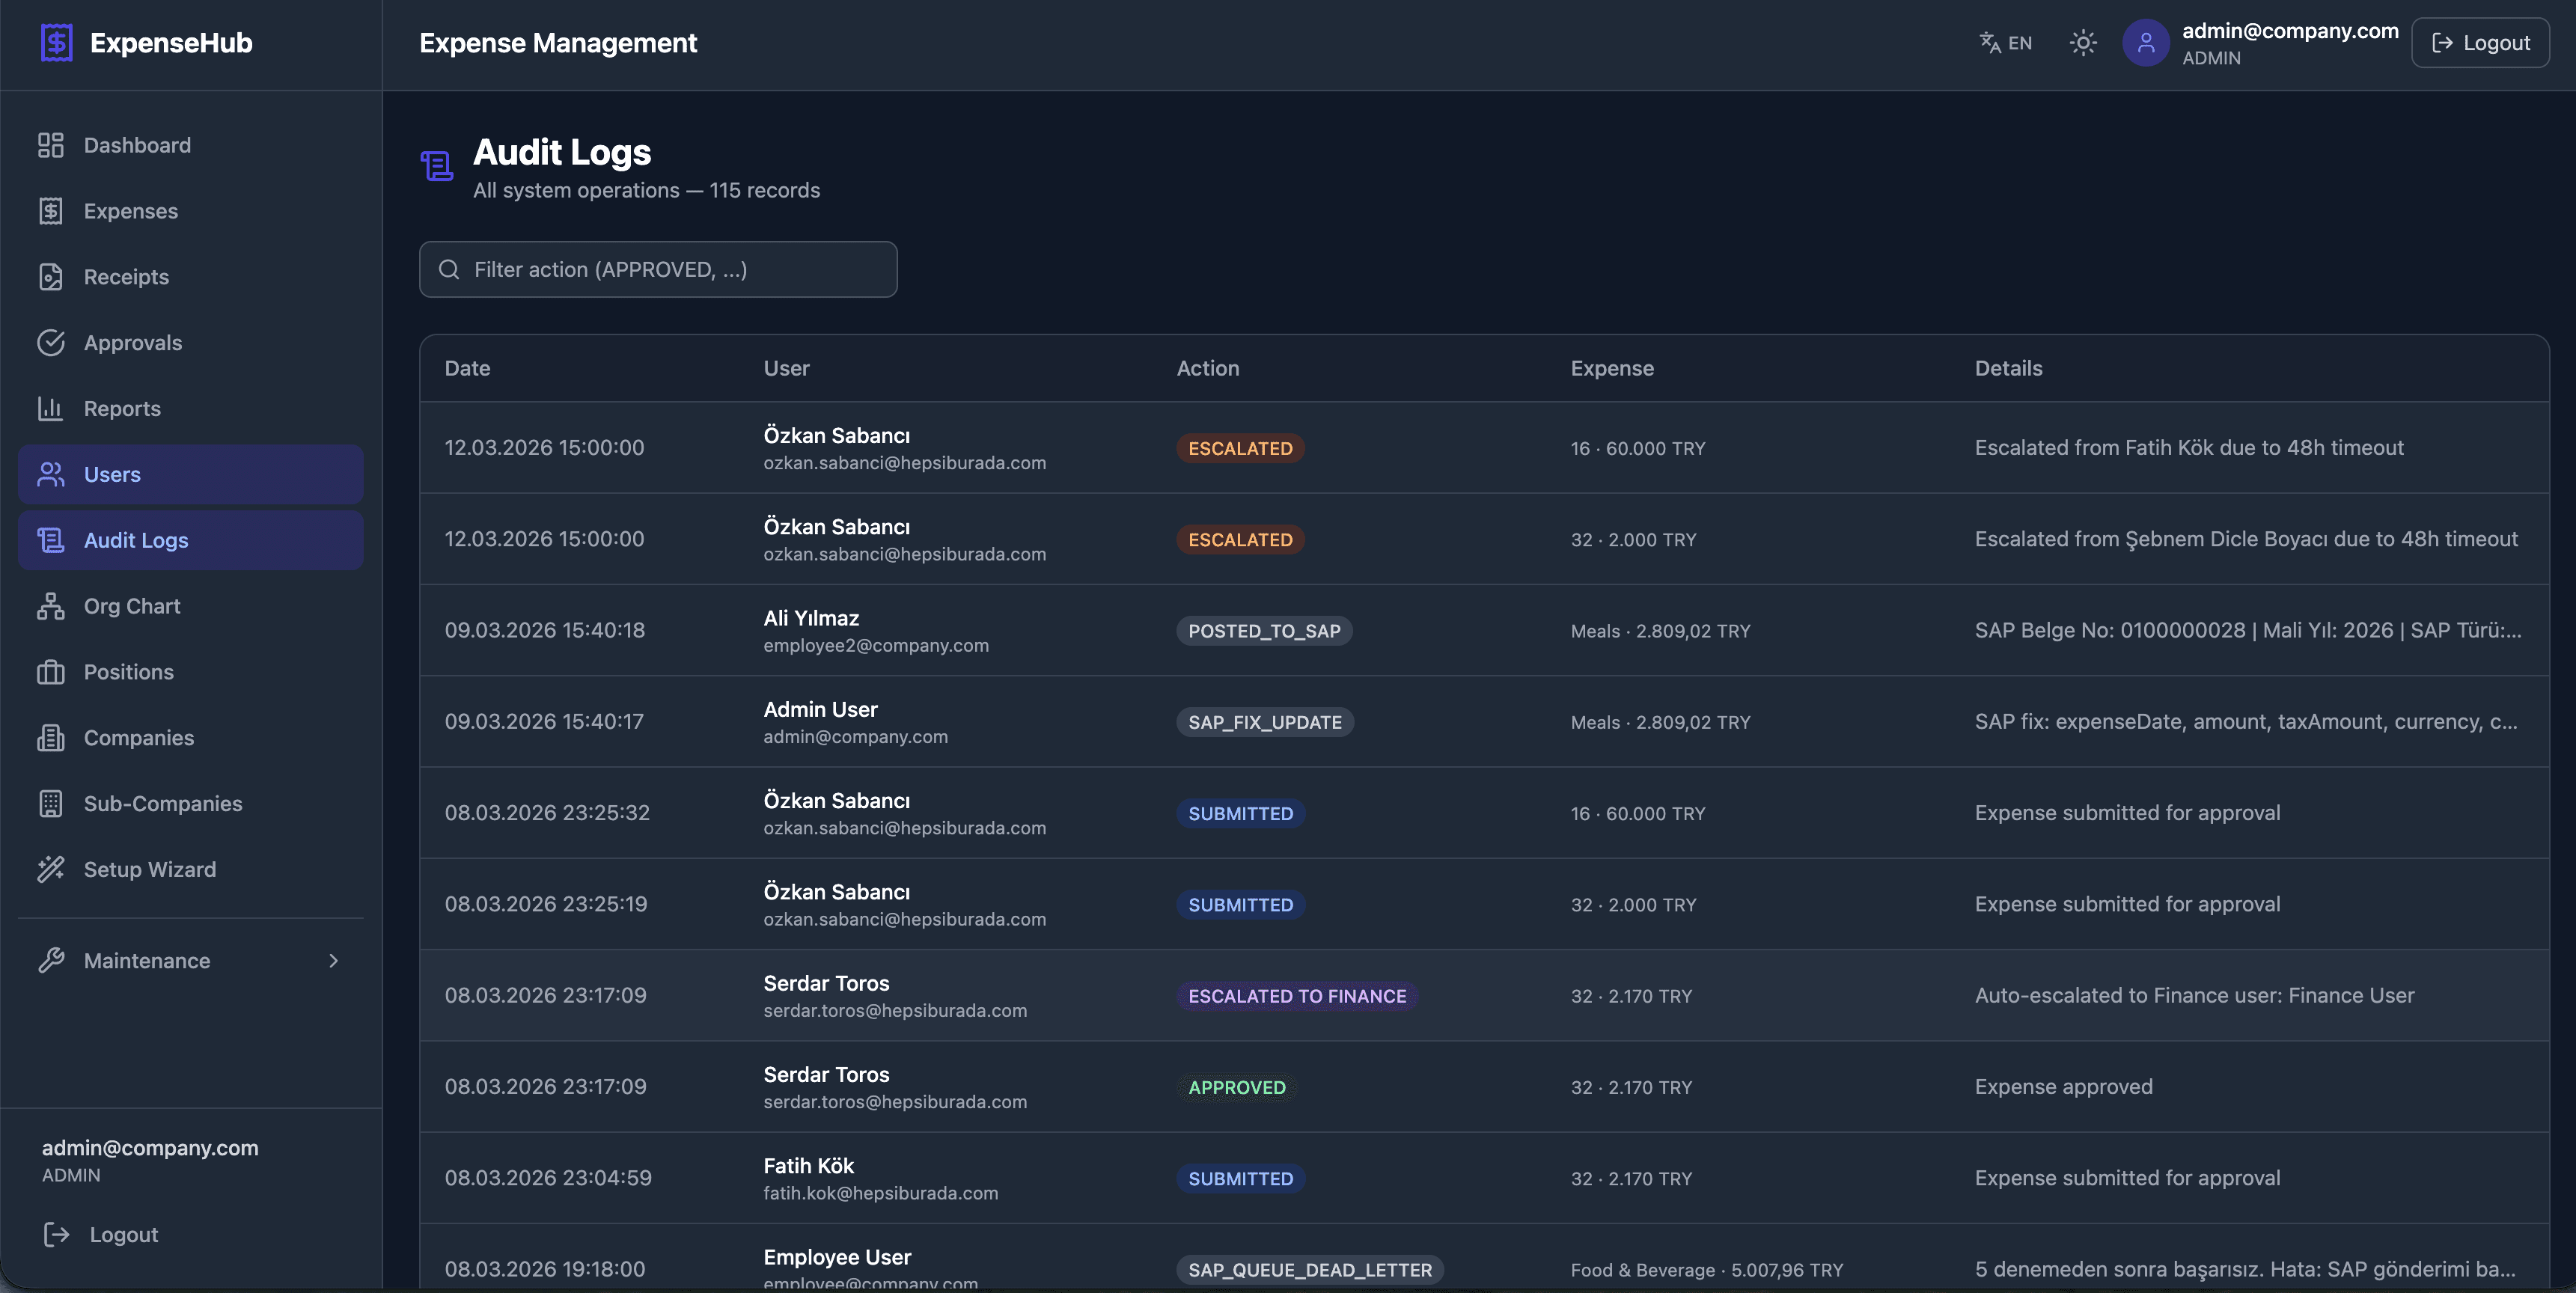Switch language via the EN selector

click(2006, 43)
